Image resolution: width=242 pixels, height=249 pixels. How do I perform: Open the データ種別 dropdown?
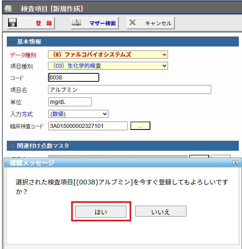(108, 55)
